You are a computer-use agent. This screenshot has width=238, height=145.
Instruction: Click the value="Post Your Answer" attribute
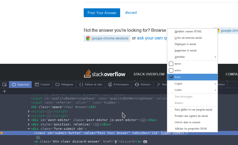(x=107, y=133)
